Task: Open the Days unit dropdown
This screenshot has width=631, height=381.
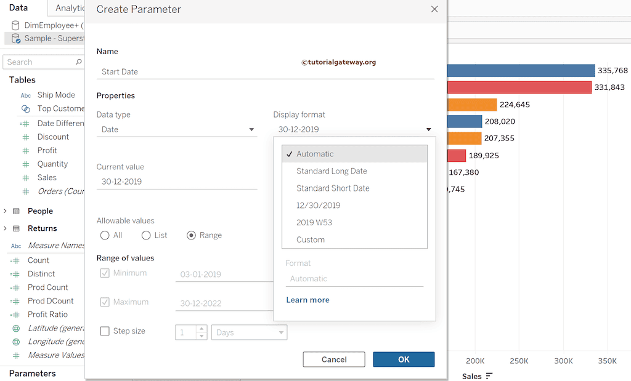Action: click(249, 332)
